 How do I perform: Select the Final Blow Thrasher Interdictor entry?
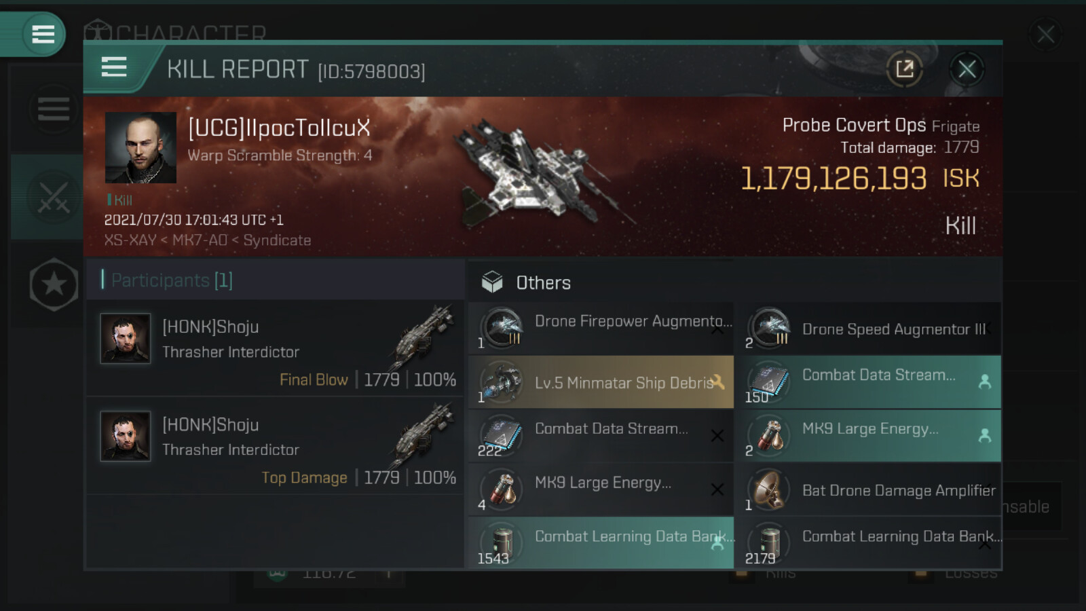point(275,348)
